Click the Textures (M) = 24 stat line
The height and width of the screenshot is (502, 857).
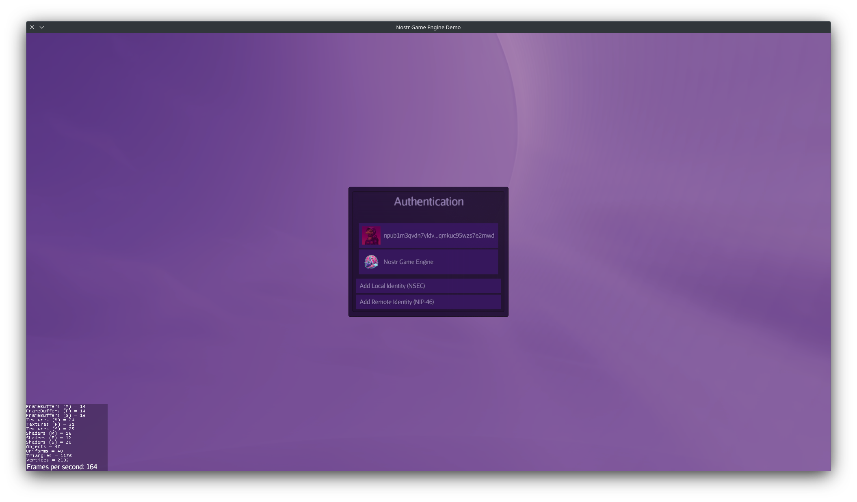50,420
